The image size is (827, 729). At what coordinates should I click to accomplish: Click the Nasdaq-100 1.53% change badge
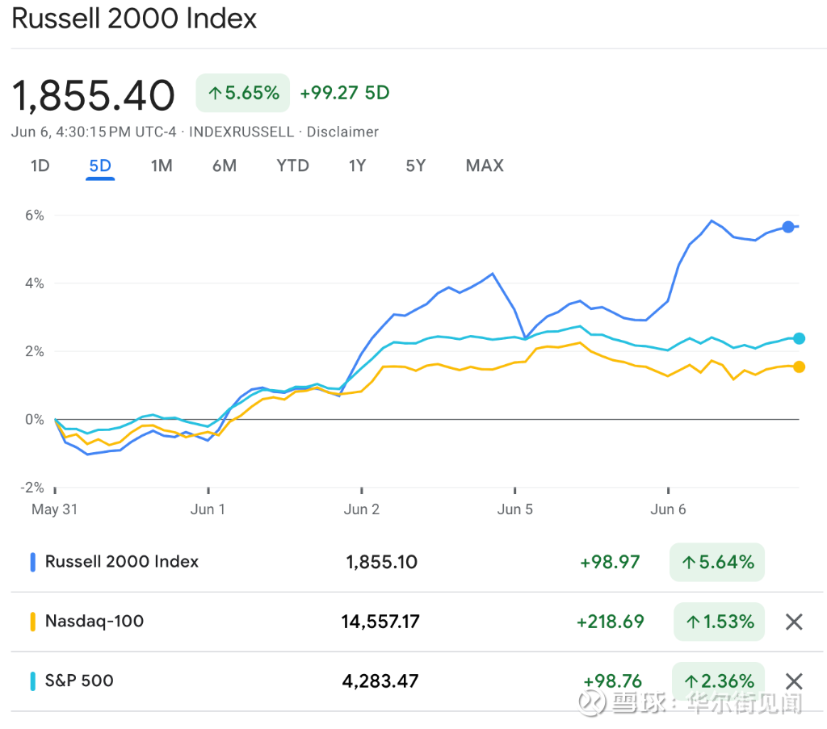[719, 622]
